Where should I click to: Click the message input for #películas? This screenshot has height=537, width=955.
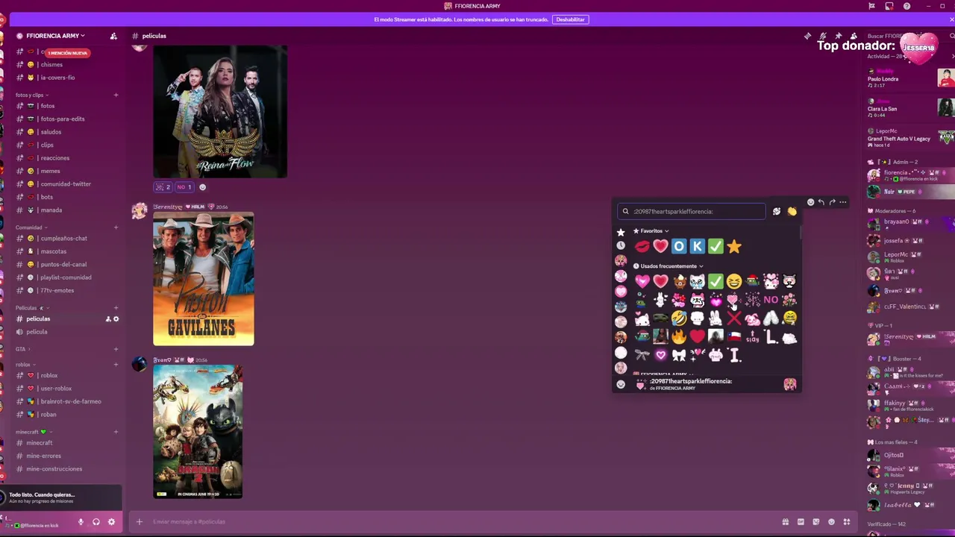coord(463,522)
